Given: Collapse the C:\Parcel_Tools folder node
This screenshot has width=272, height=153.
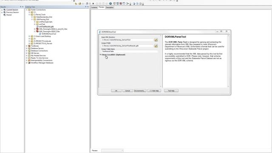Looking at the screenshot, I should tap(29, 14).
